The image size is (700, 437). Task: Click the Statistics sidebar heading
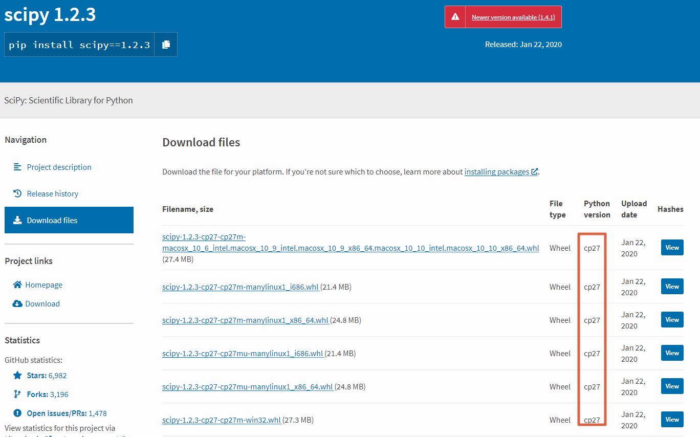click(x=22, y=340)
